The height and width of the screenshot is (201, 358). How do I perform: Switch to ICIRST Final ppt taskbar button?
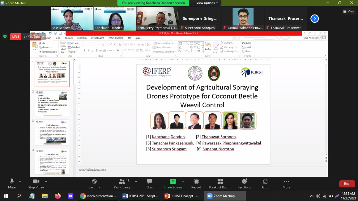click(x=182, y=196)
